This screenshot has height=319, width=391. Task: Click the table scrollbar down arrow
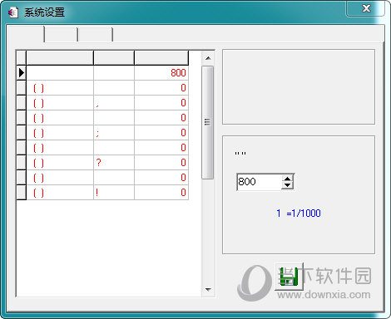pos(208,290)
